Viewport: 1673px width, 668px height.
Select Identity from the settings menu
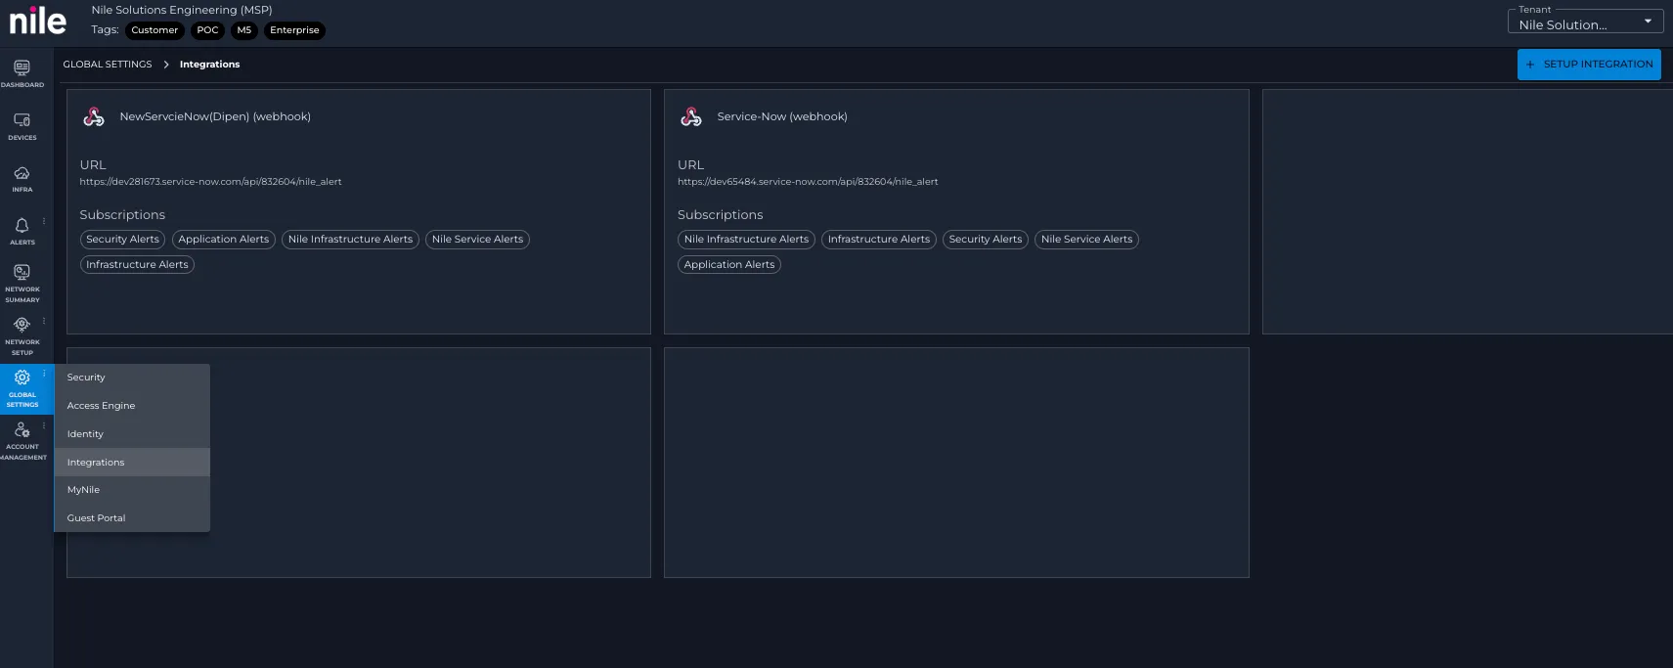(x=132, y=434)
